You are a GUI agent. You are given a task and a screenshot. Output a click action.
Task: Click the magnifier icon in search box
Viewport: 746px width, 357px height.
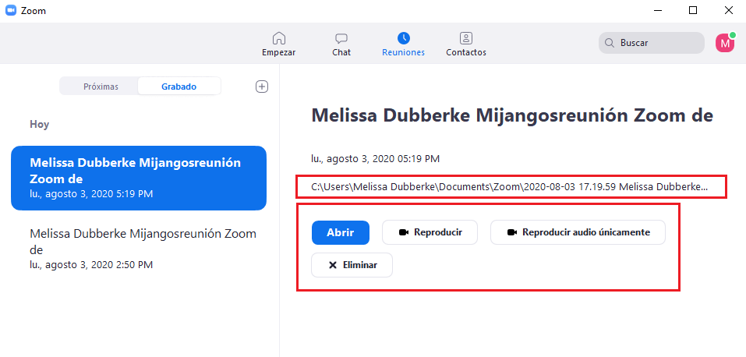tap(609, 43)
